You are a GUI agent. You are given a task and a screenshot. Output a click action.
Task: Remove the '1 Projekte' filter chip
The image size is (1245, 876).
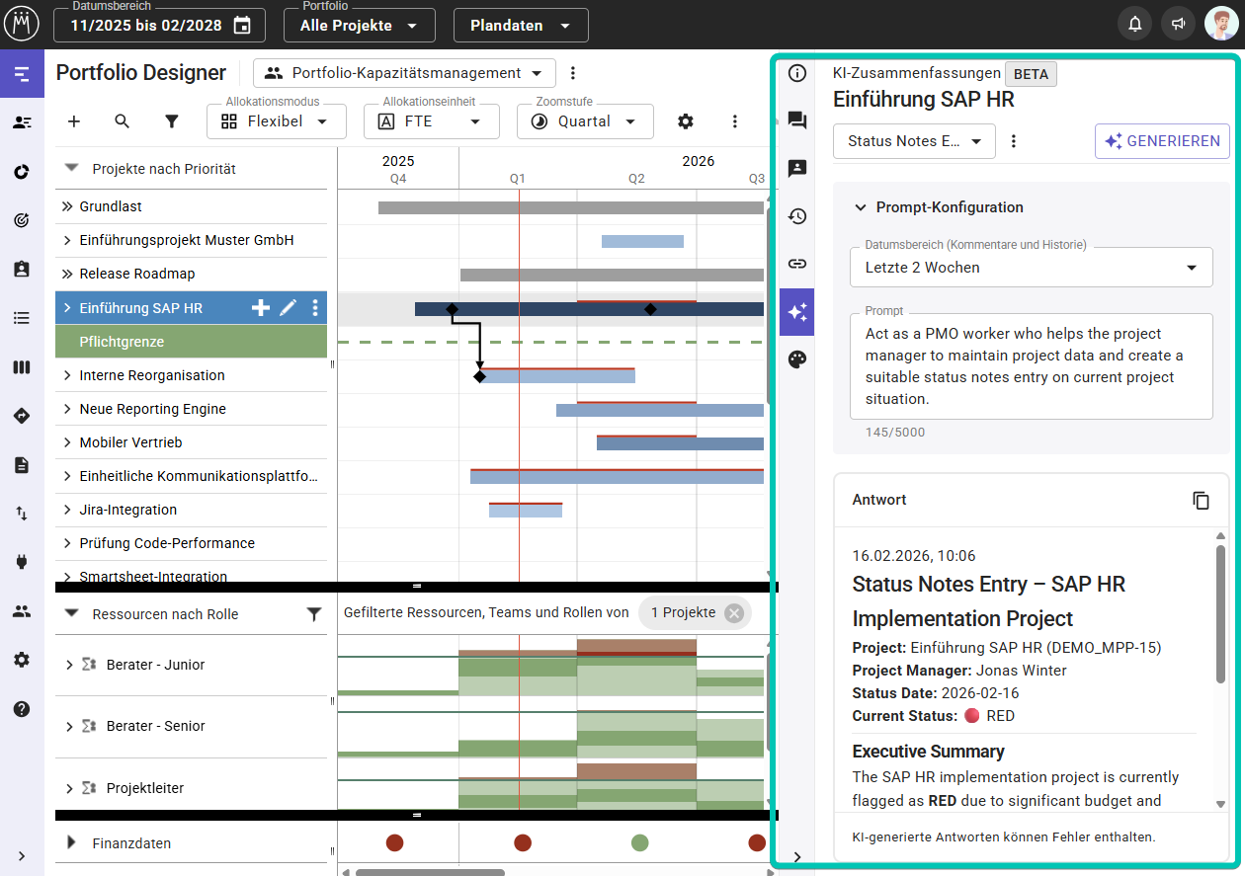pyautogui.click(x=733, y=613)
